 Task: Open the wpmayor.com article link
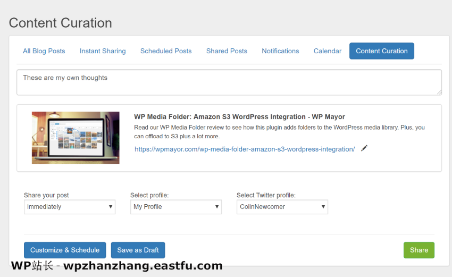point(245,149)
